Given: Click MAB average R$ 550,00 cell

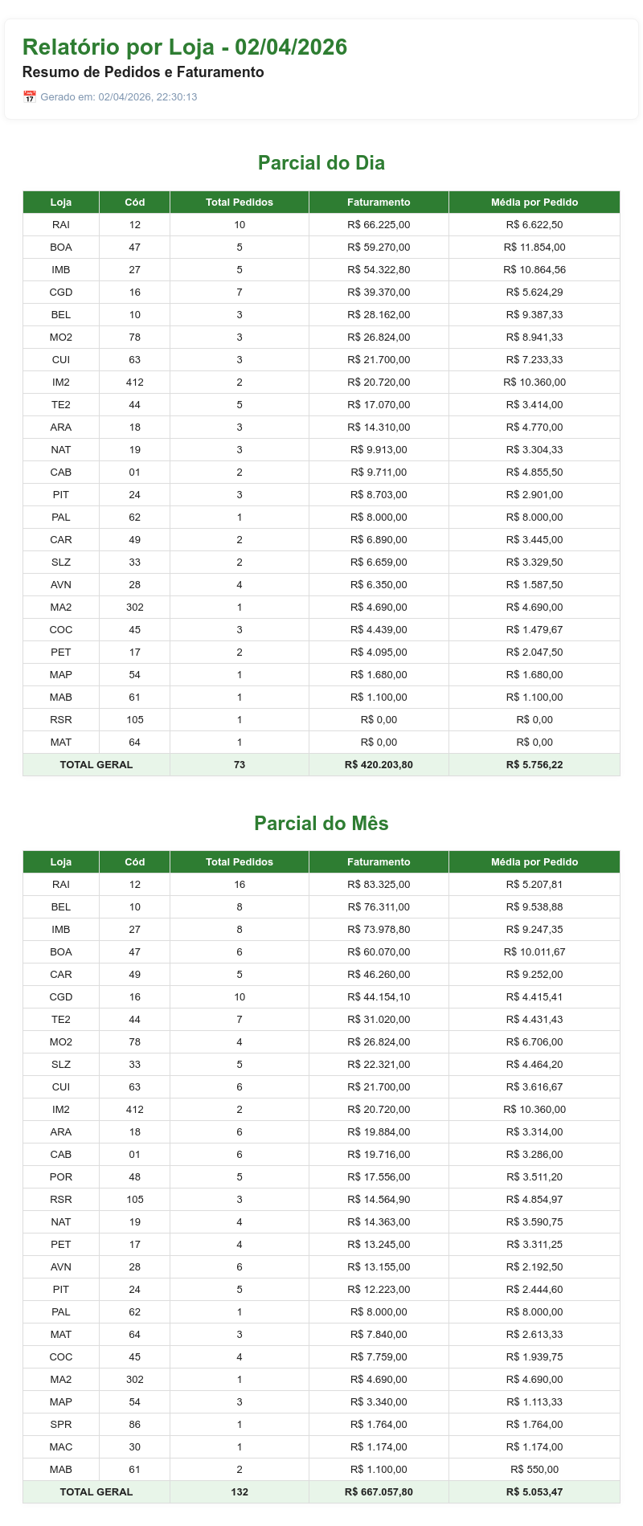Looking at the screenshot, I should click(534, 1470).
